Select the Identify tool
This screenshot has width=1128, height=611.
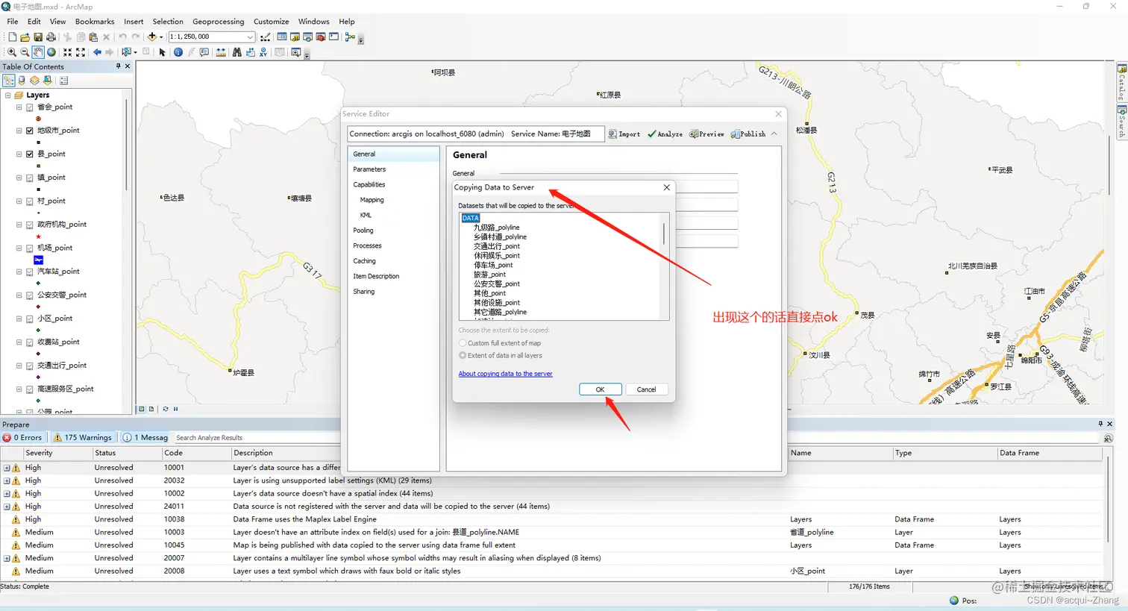(x=178, y=52)
